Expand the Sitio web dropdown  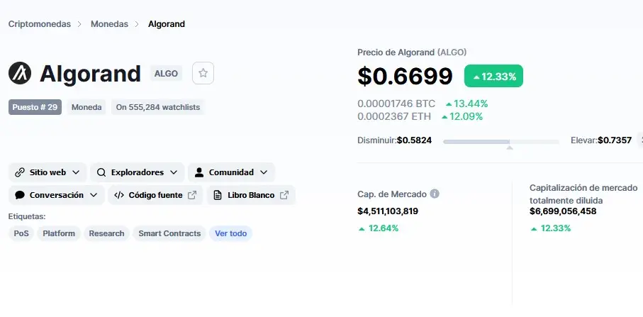pos(47,172)
